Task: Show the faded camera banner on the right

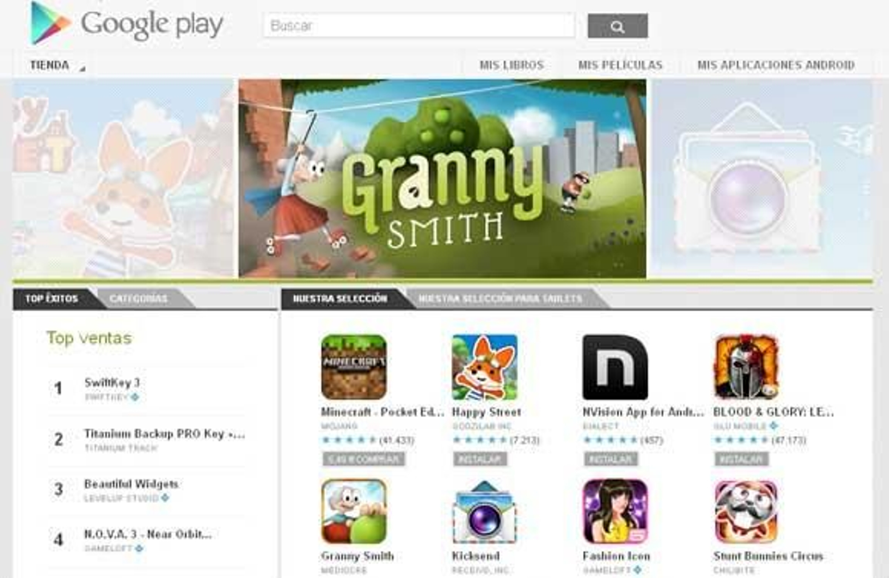Action: 762,178
